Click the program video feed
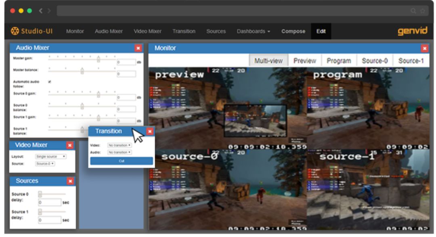The image size is (436, 237). tap(368, 108)
